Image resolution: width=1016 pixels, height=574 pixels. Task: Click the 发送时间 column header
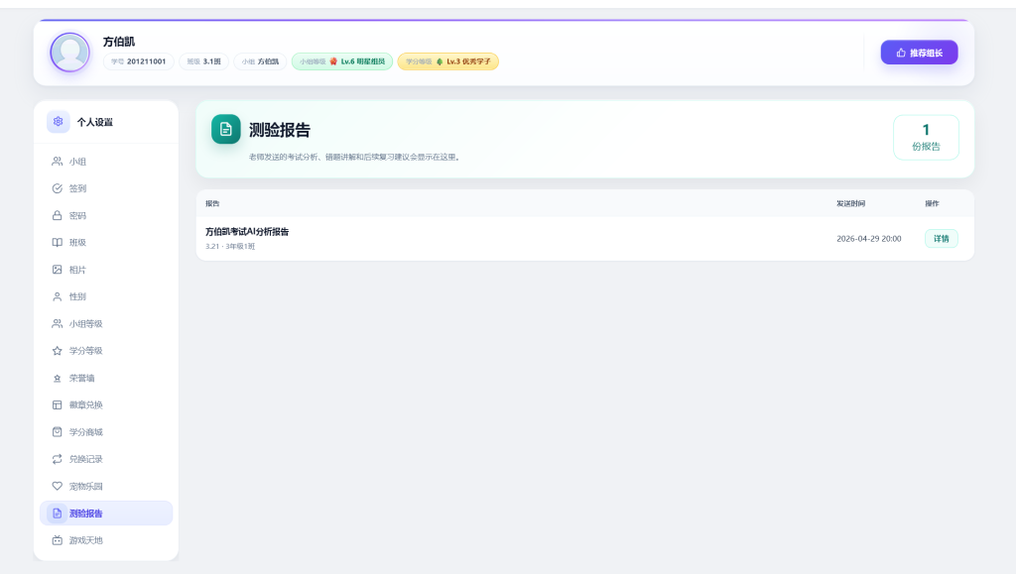tap(850, 203)
